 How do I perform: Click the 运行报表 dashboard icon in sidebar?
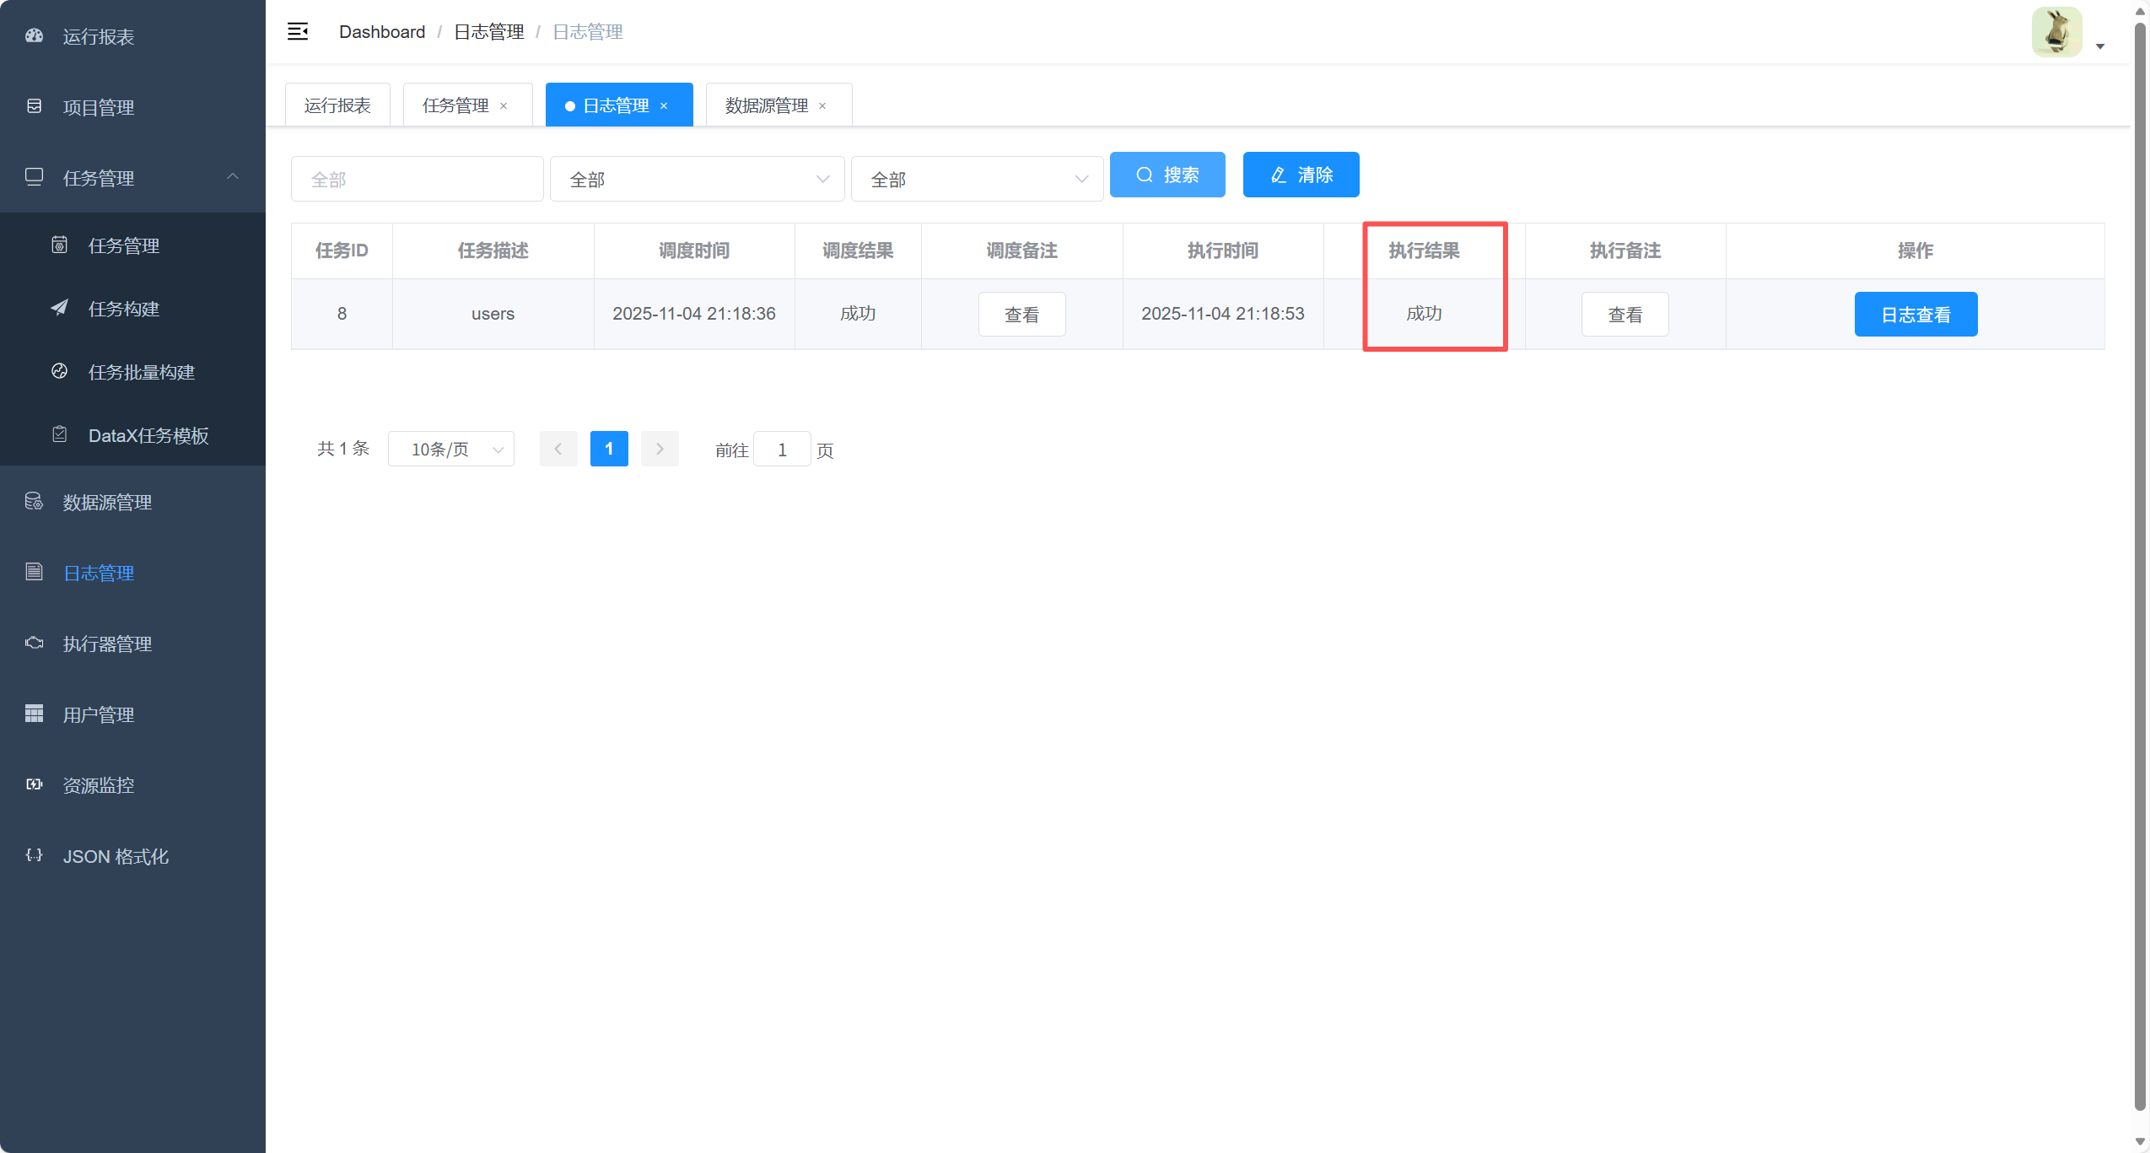coord(34,35)
